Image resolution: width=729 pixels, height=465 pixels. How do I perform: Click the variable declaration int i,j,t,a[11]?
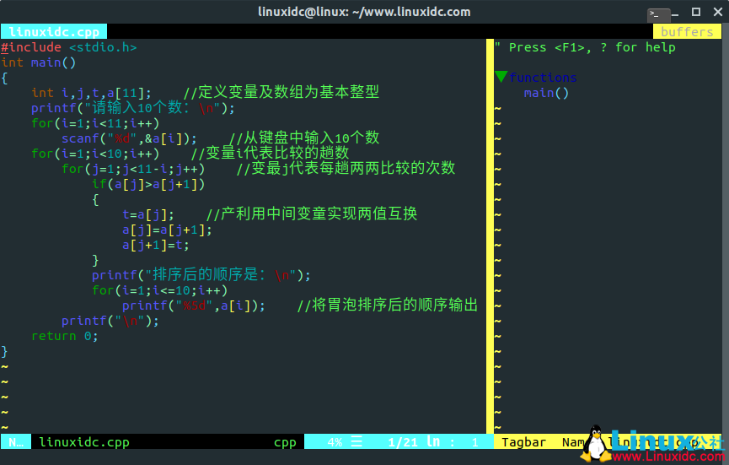91,93
